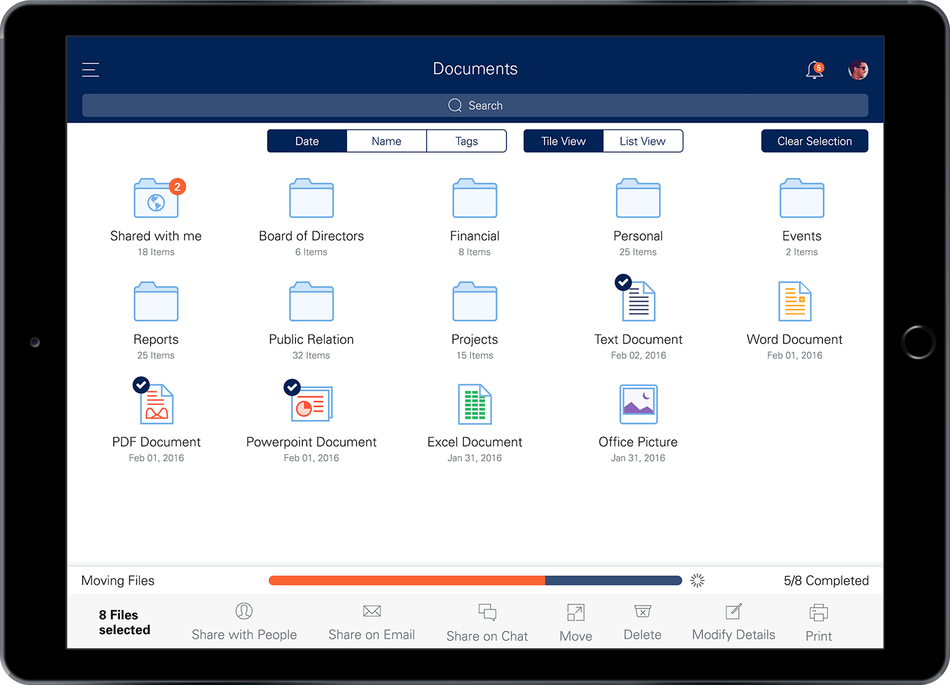950x685 pixels.
Task: Select the Excel Document file icon
Action: [475, 404]
